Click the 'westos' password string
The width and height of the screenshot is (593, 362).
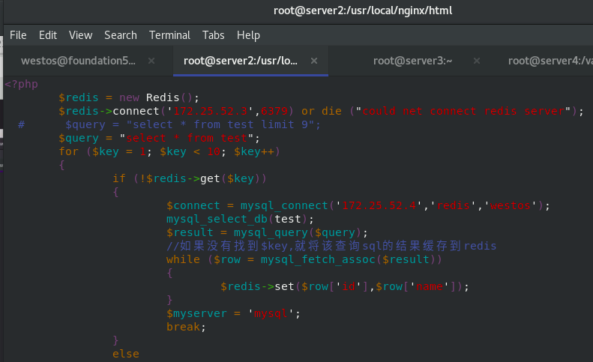point(511,205)
